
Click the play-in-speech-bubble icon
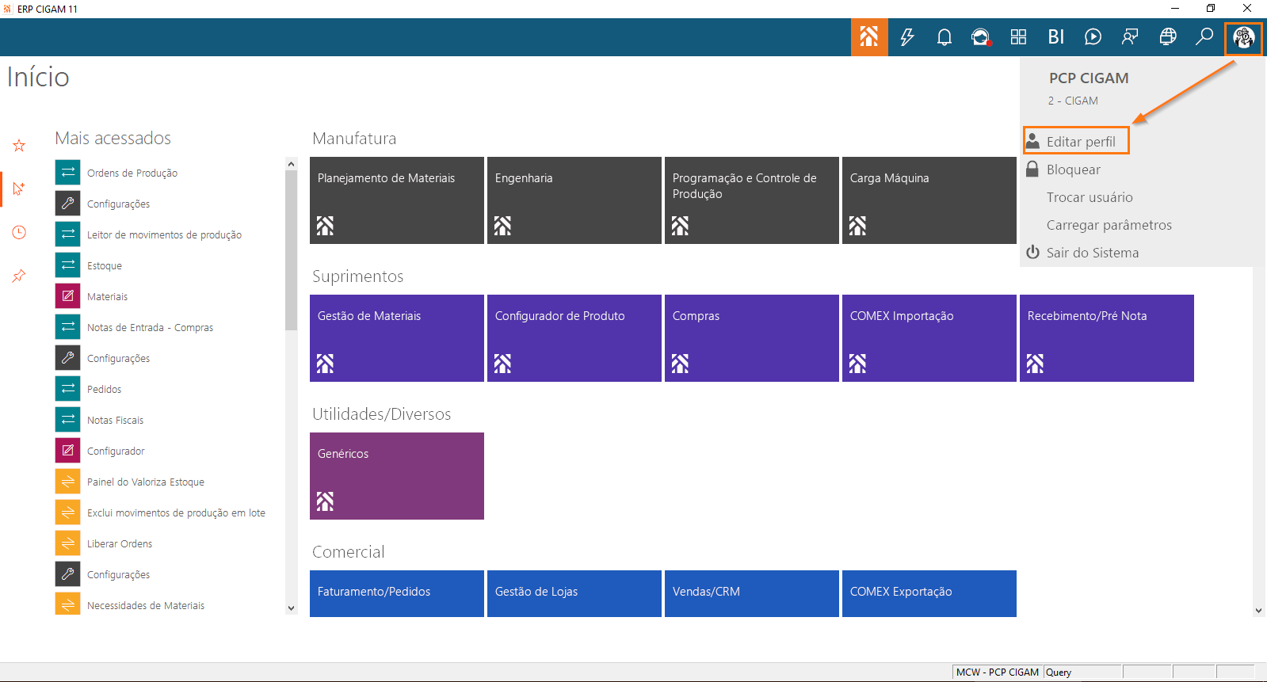point(1093,36)
